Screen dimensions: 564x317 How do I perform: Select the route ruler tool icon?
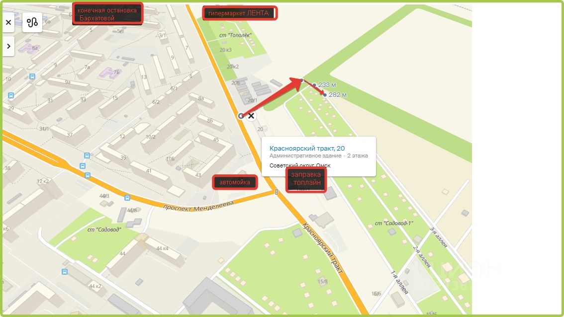pyautogui.click(x=32, y=22)
